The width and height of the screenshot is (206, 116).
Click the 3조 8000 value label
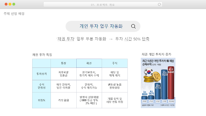click(x=145, y=93)
